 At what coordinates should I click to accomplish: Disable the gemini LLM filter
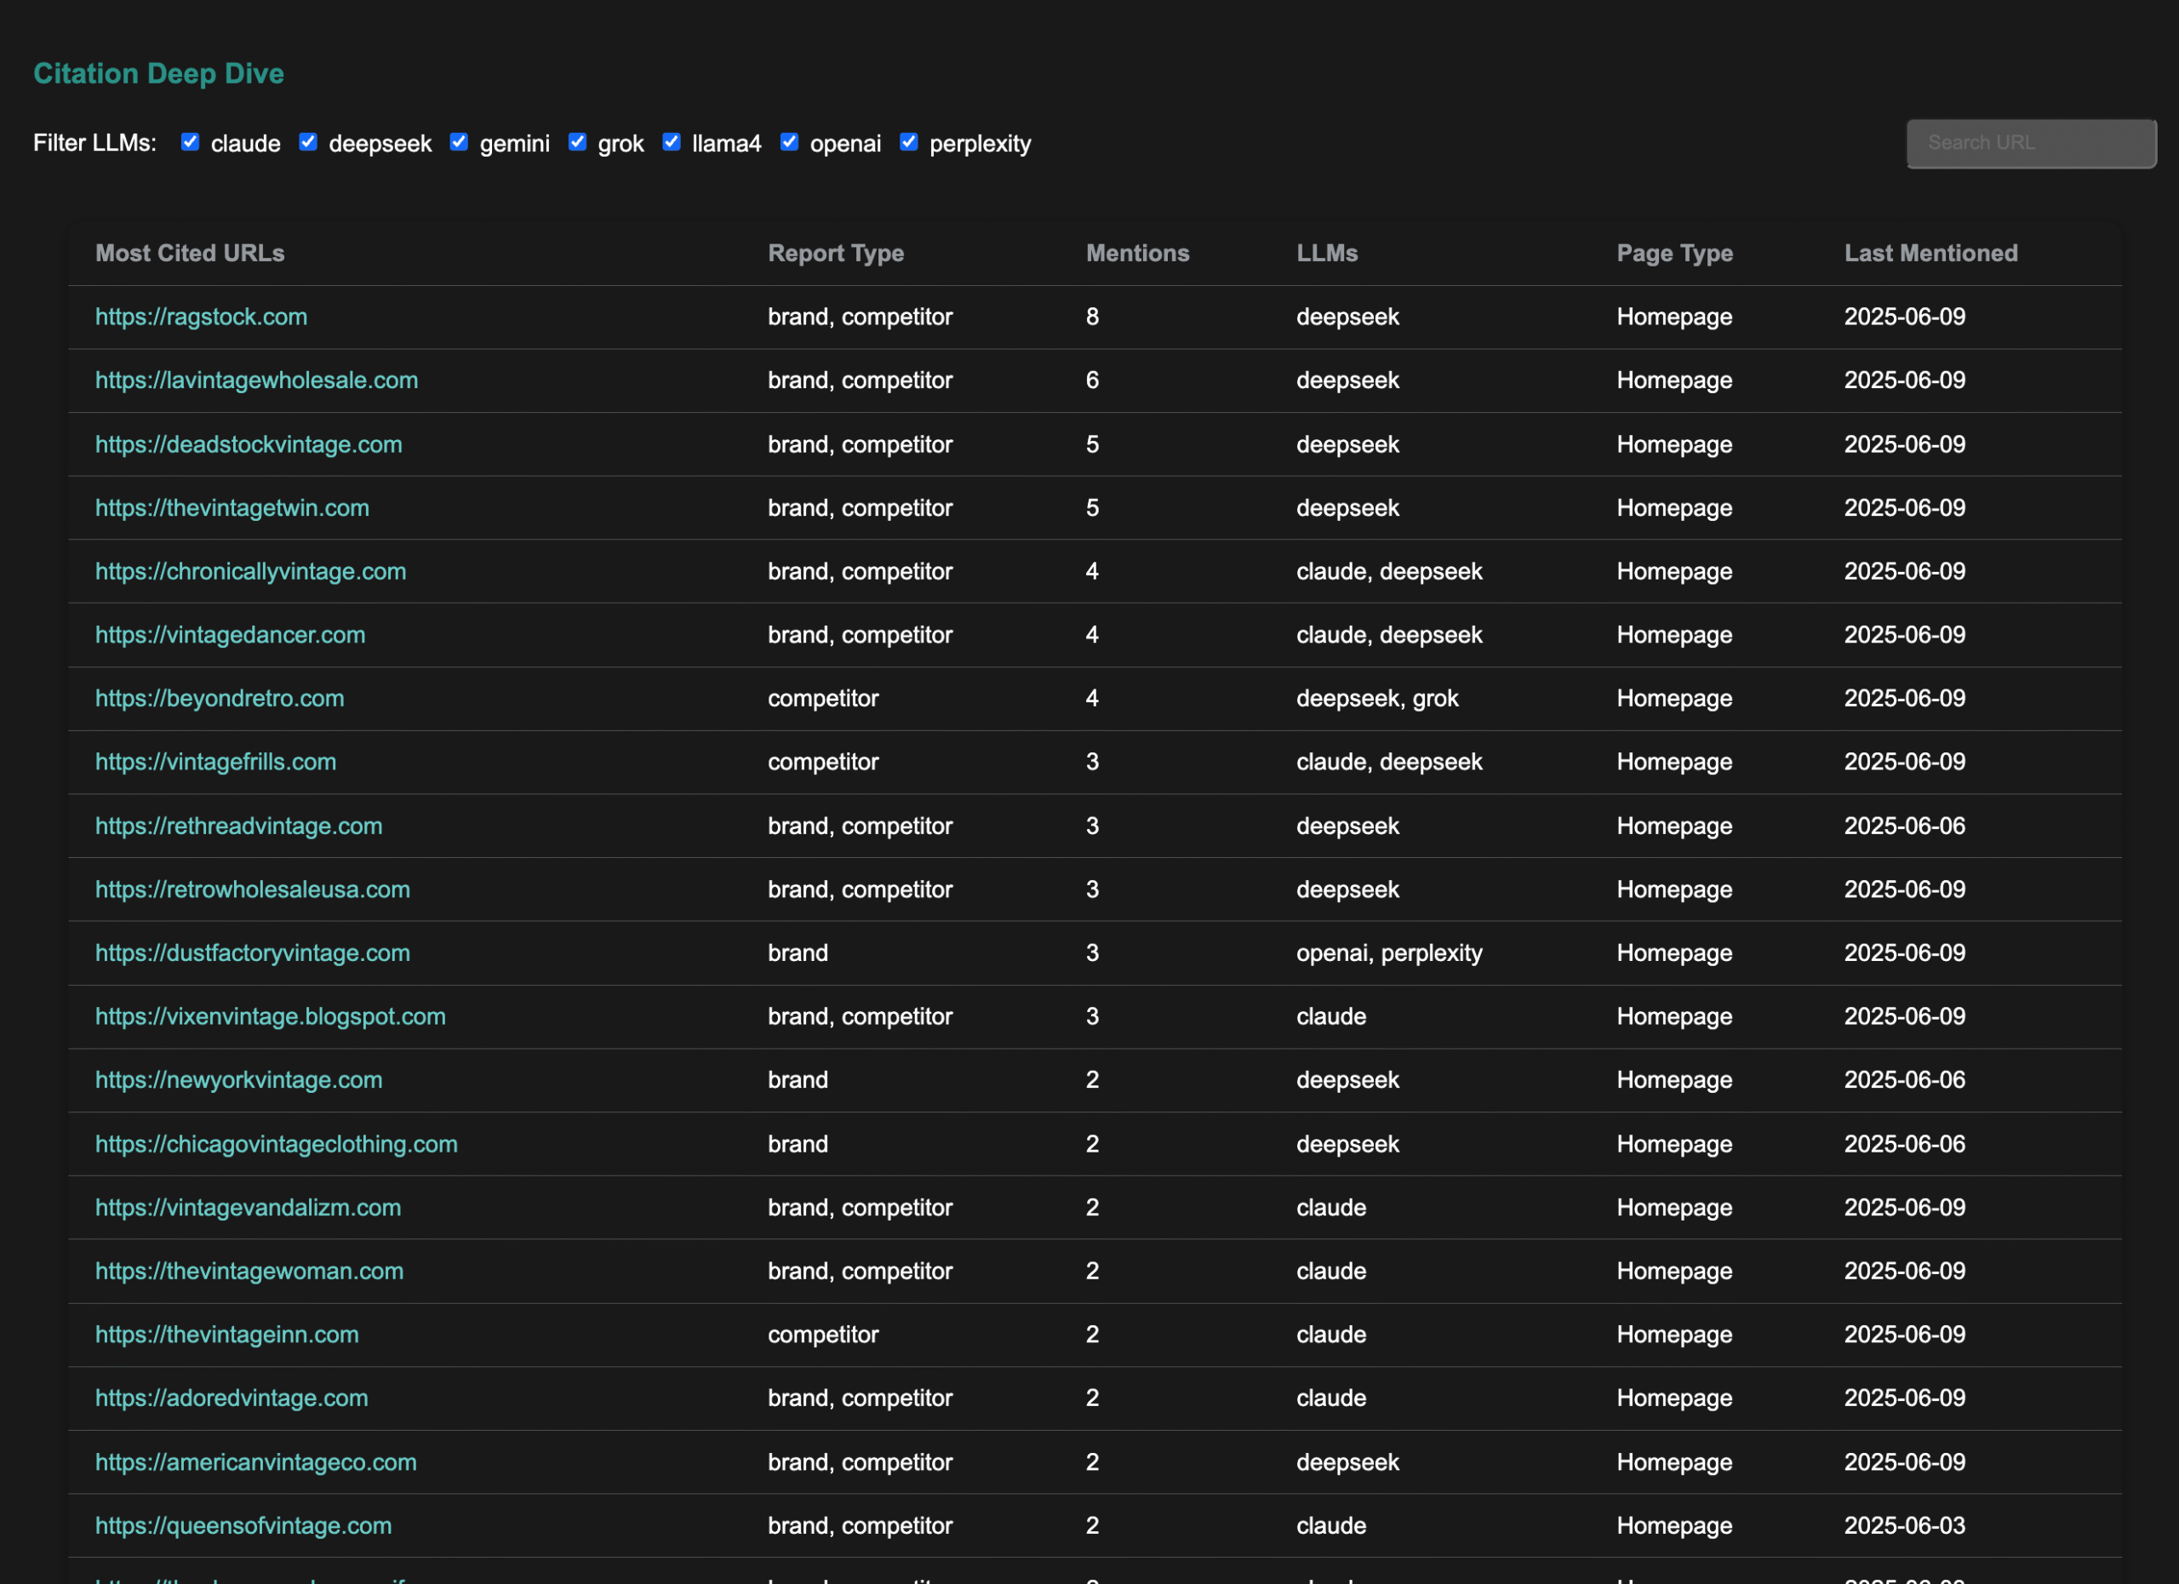click(460, 142)
